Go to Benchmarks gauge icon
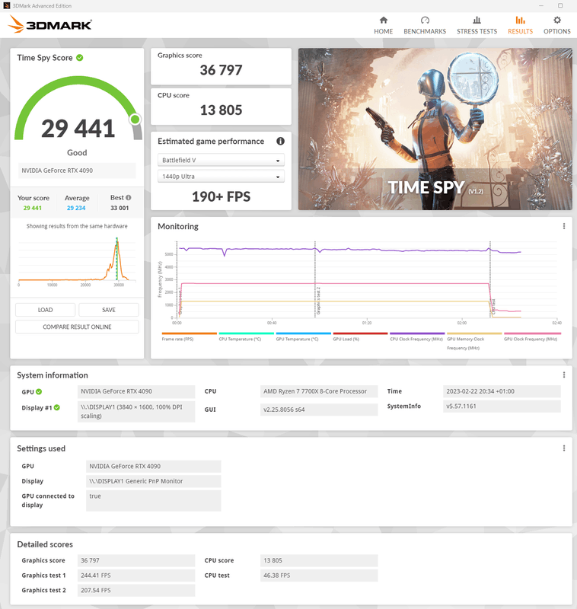Image resolution: width=577 pixels, height=609 pixels. tap(425, 21)
